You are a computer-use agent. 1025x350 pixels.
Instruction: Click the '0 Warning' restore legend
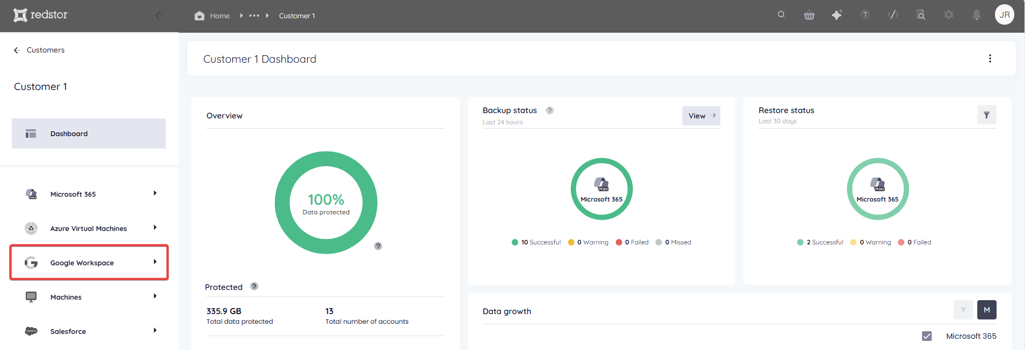click(871, 242)
